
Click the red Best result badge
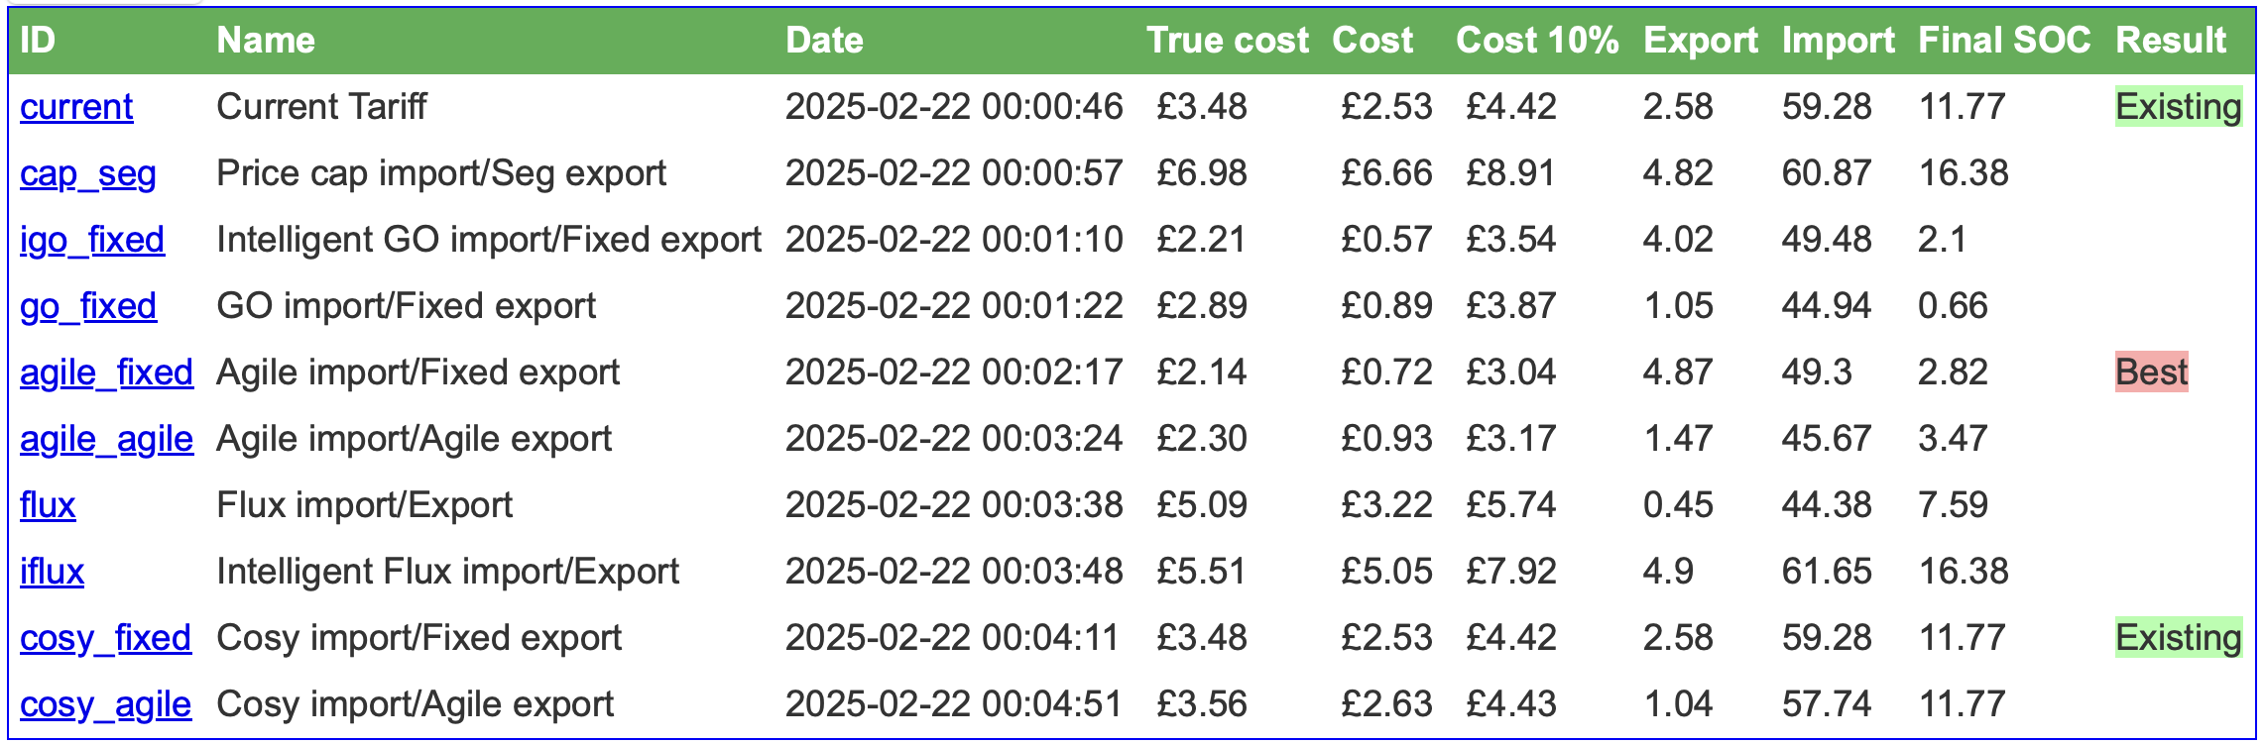2151,372
